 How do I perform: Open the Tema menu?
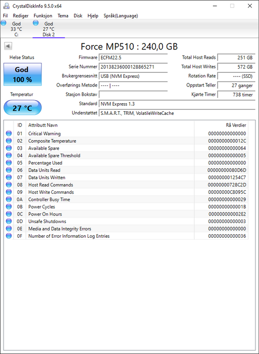pos(63,16)
